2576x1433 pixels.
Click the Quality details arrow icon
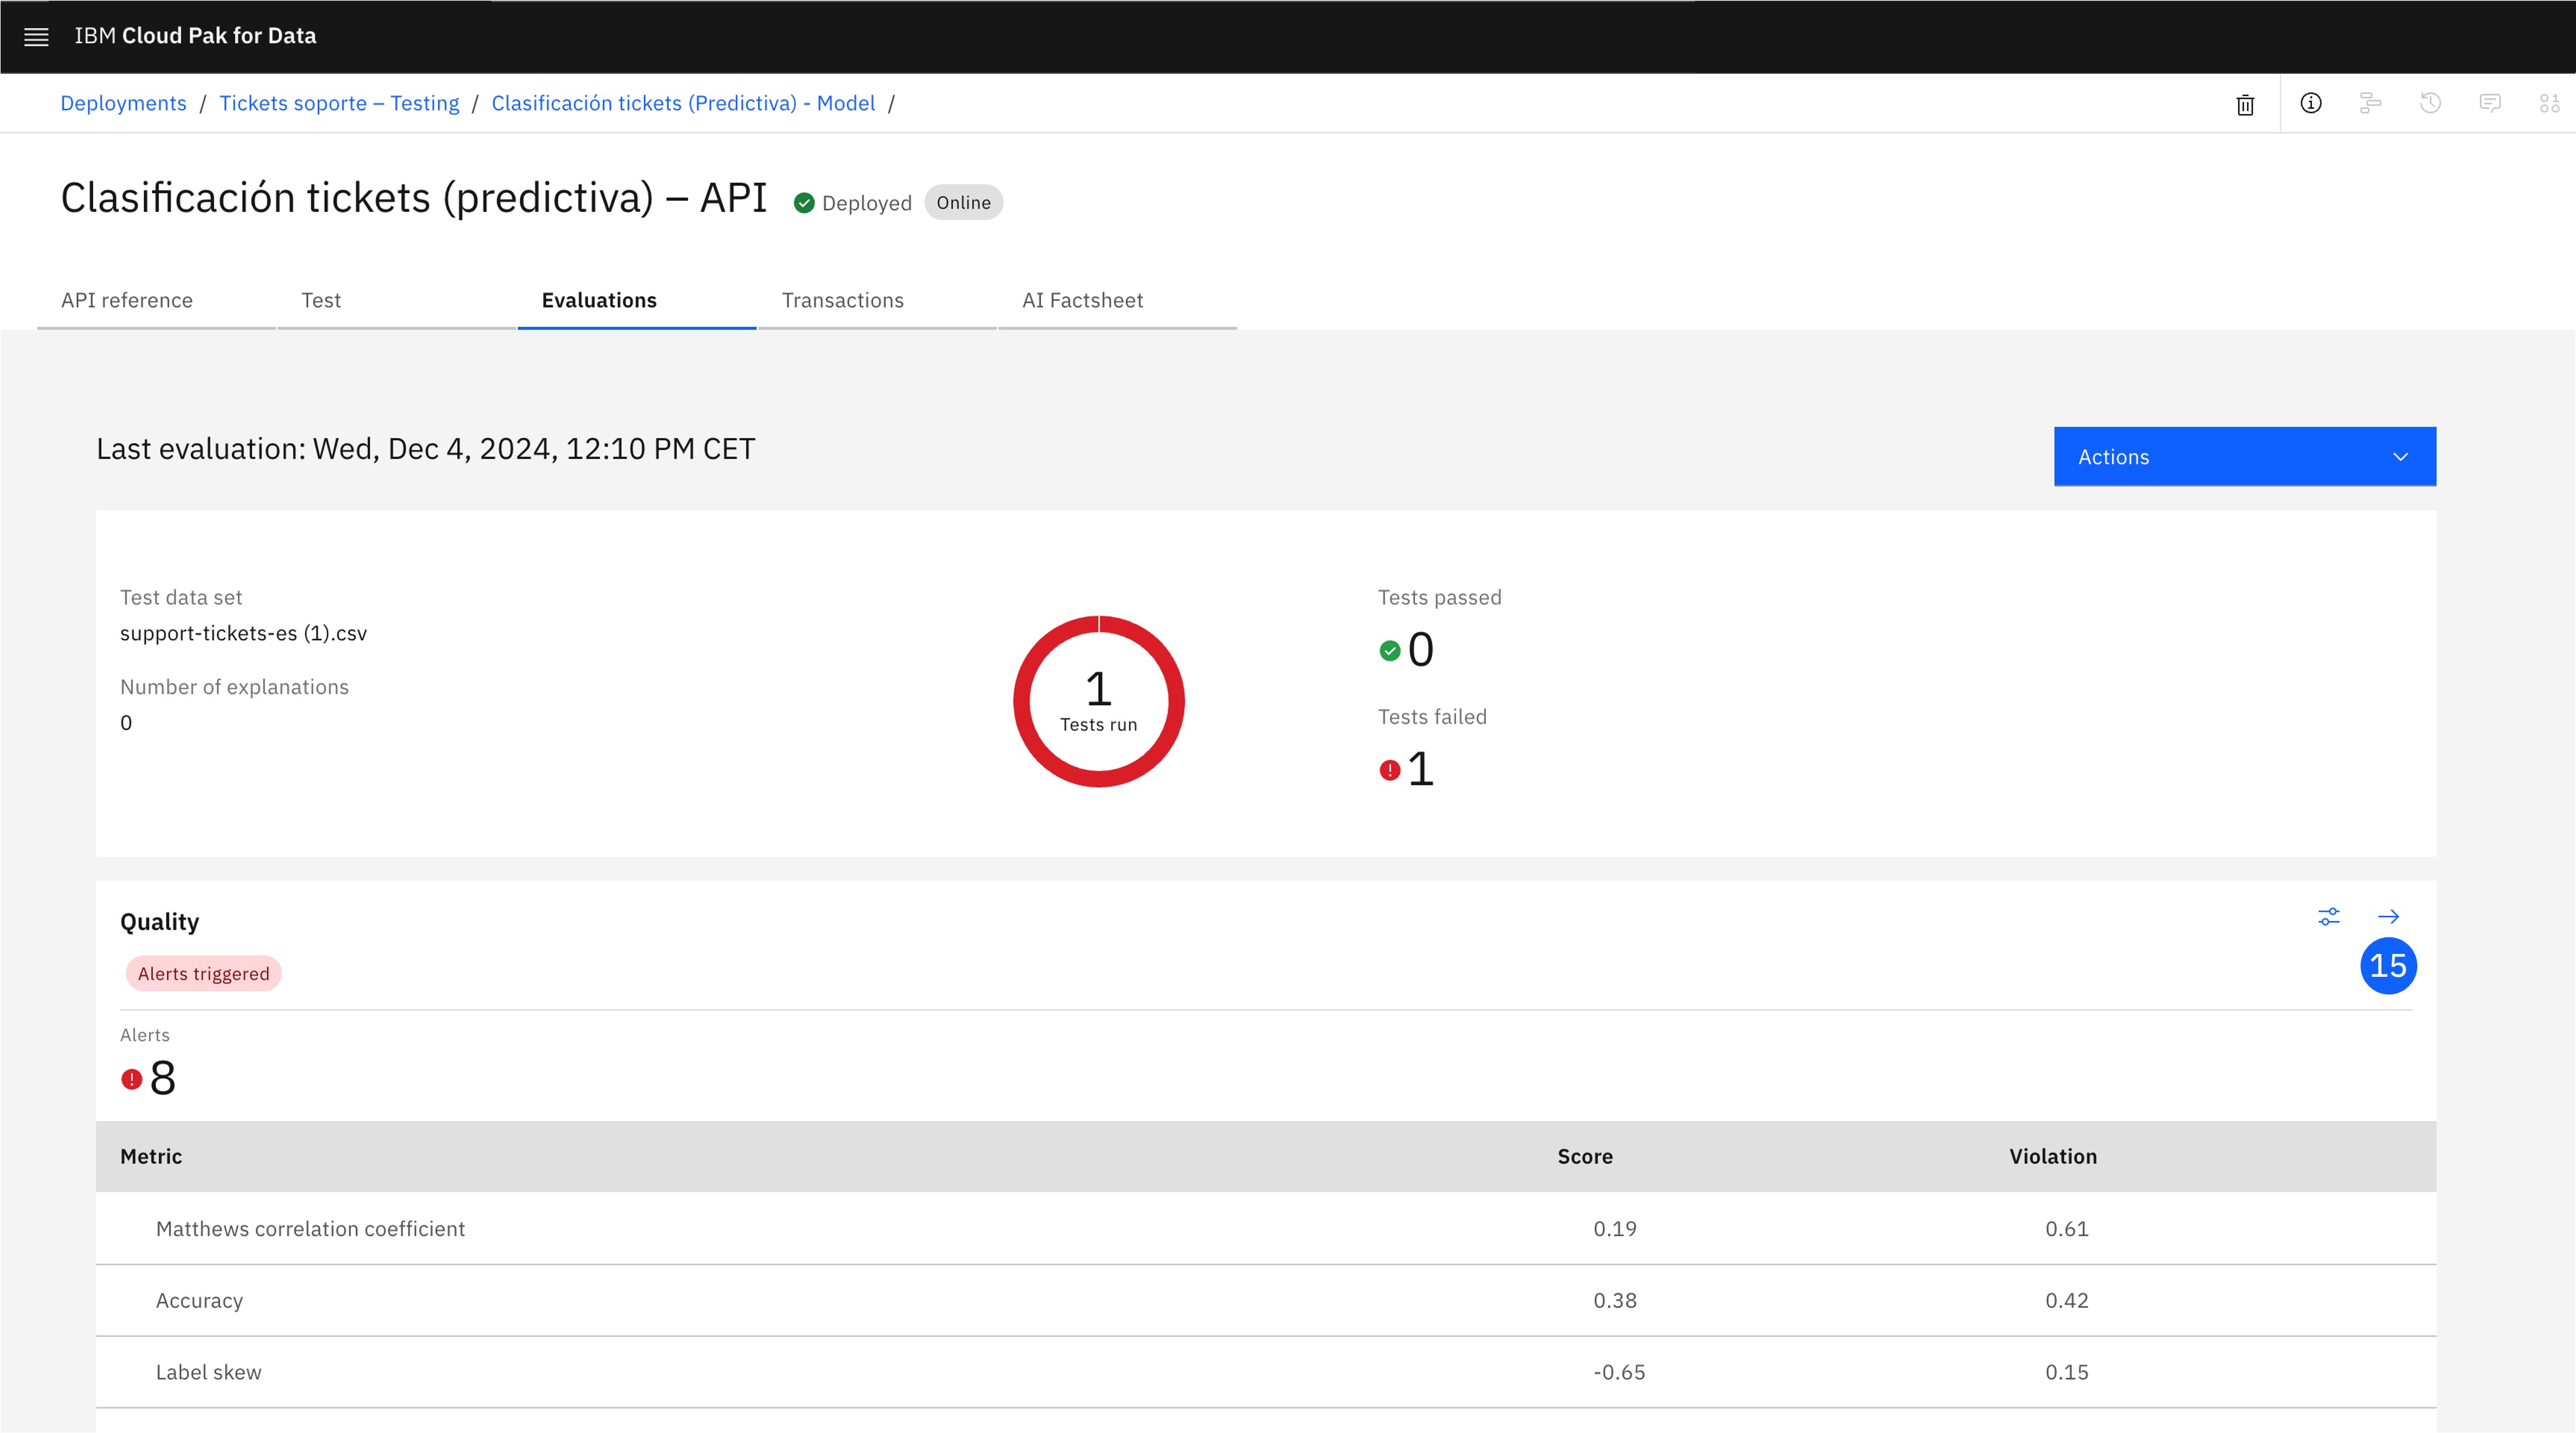click(2388, 916)
